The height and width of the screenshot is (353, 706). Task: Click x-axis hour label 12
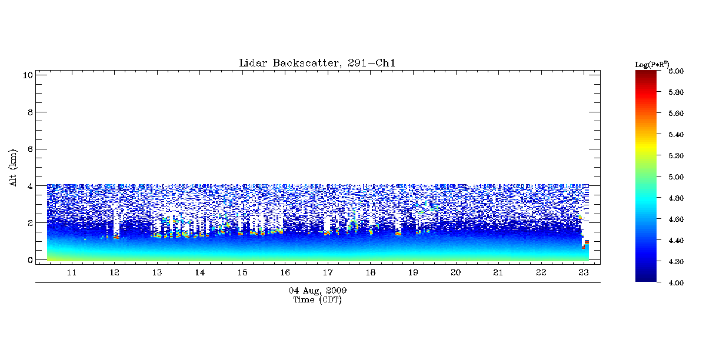coord(114,273)
